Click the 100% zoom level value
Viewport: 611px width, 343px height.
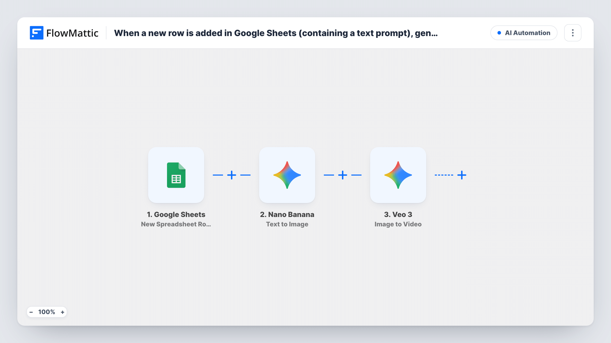pos(47,312)
